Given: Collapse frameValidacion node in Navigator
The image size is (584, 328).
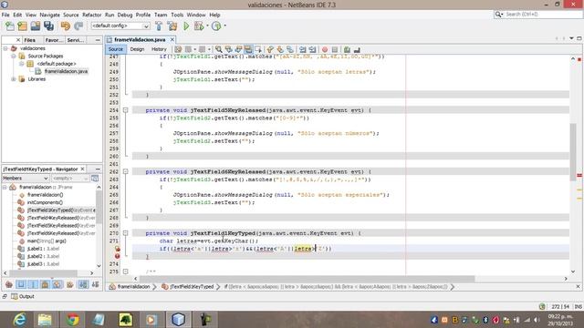Looking at the screenshot, I should tap(5, 187).
